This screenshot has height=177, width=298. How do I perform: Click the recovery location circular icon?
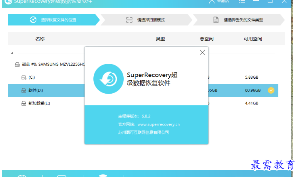coord(33,20)
